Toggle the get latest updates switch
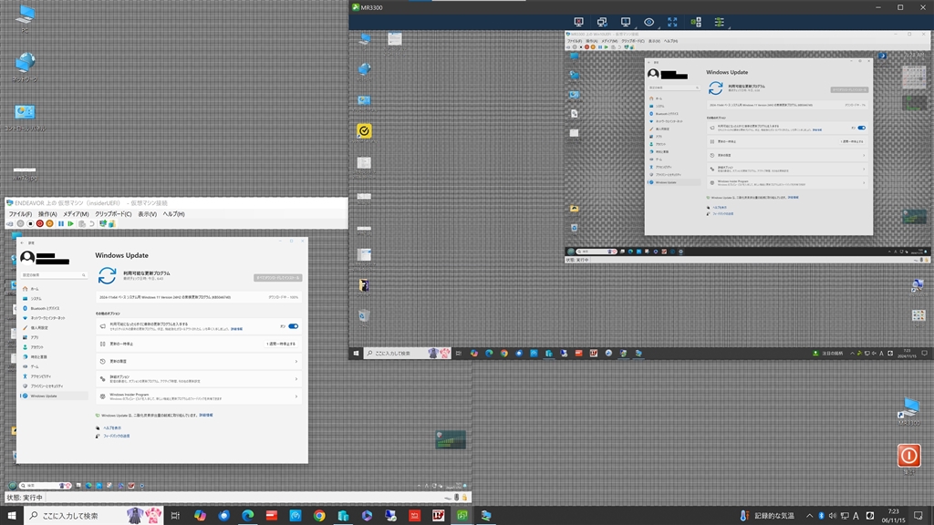The image size is (934, 525). [293, 325]
